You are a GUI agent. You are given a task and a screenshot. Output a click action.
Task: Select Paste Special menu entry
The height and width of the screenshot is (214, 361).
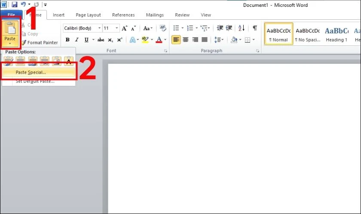39,72
